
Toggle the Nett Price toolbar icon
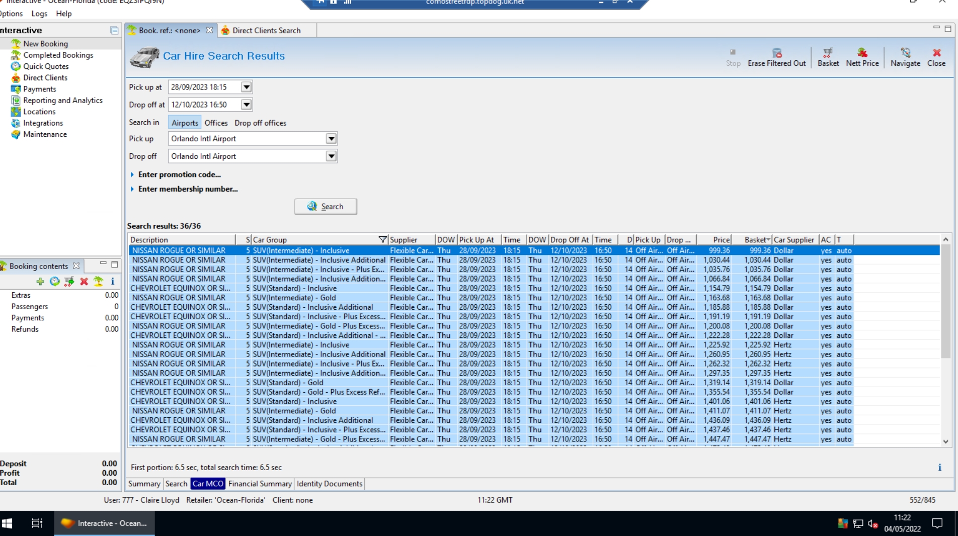(x=862, y=57)
